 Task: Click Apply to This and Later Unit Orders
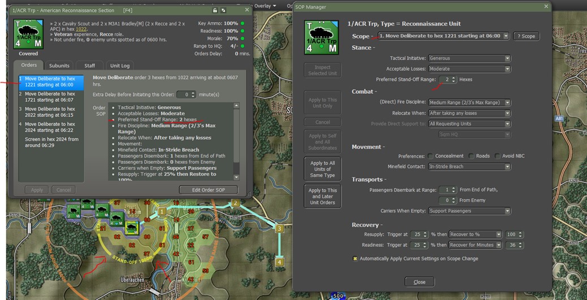point(322,197)
